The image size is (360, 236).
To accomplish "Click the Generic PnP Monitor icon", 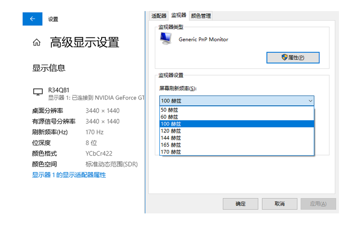I will [x=166, y=39].
